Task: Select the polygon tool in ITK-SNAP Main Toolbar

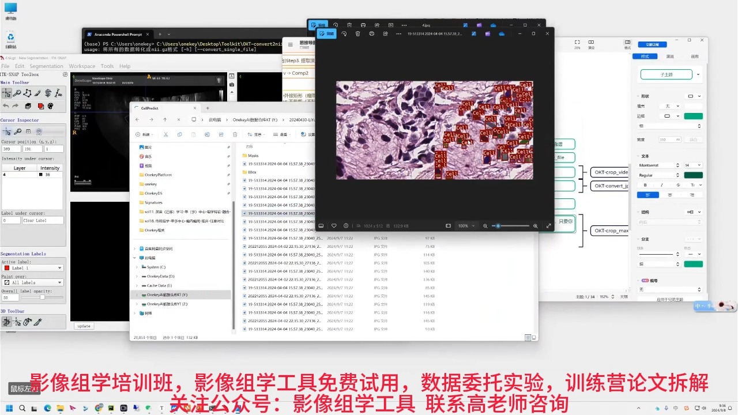Action: pyautogui.click(x=27, y=93)
